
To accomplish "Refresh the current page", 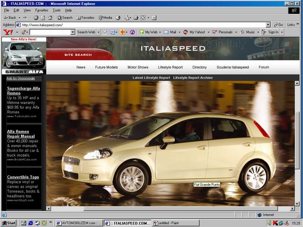I will [43, 18].
